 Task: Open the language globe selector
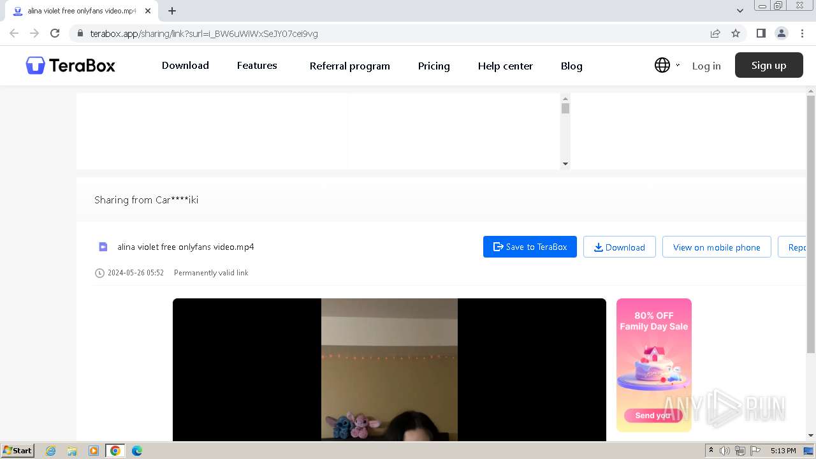662,65
